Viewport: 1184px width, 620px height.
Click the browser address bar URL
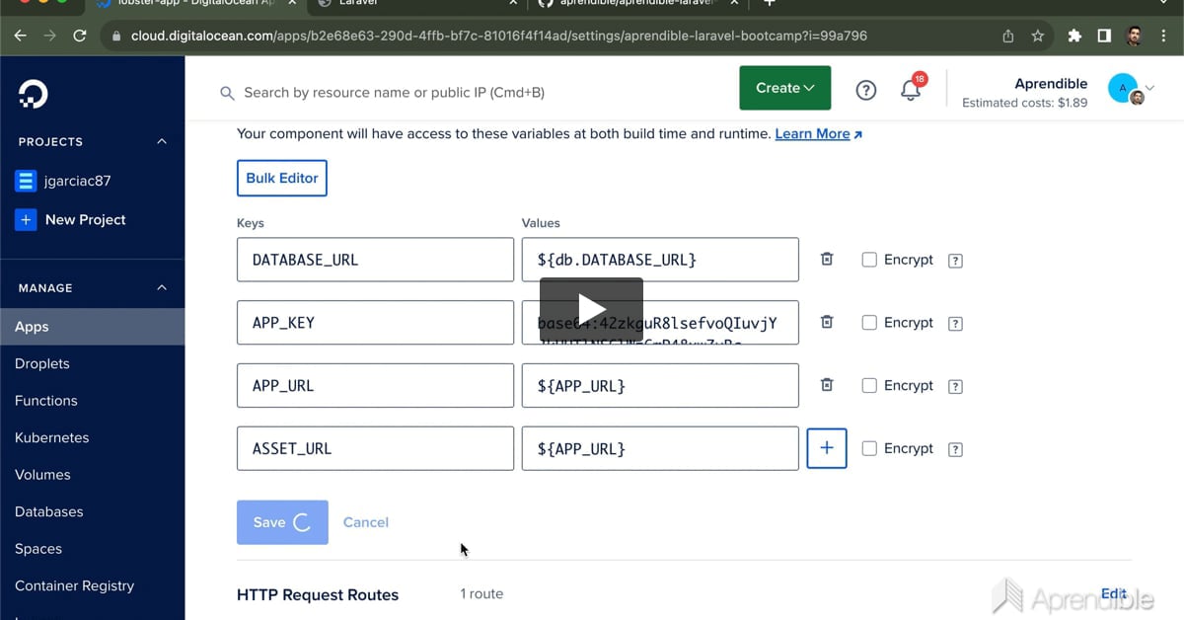499,36
